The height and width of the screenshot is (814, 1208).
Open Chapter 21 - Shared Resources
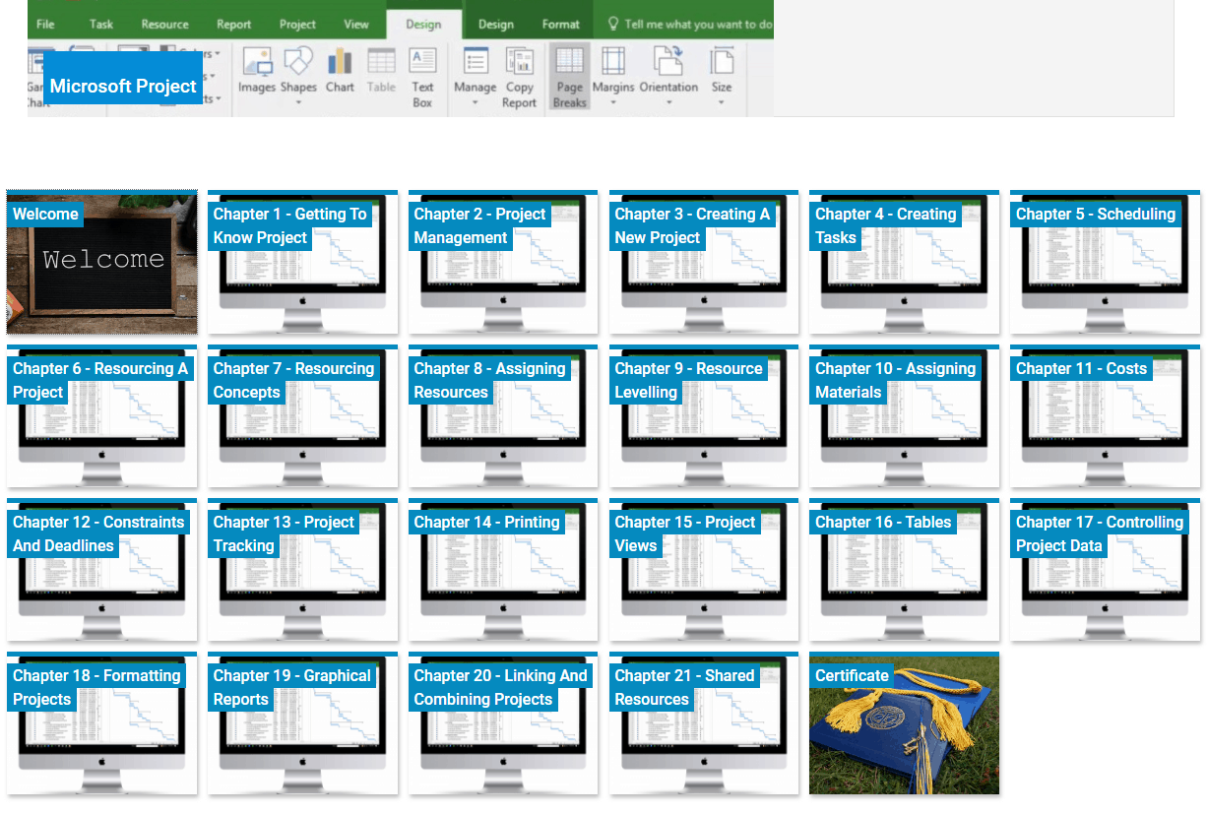[704, 724]
